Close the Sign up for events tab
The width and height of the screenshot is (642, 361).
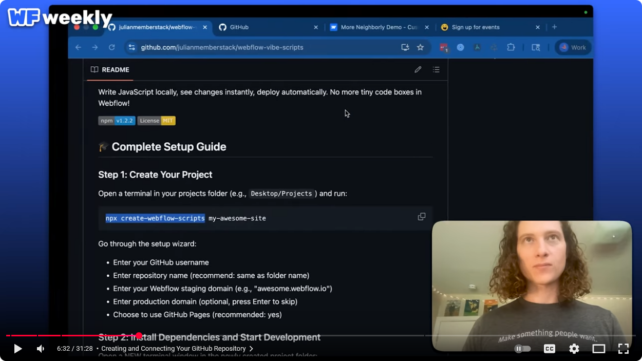click(x=538, y=27)
